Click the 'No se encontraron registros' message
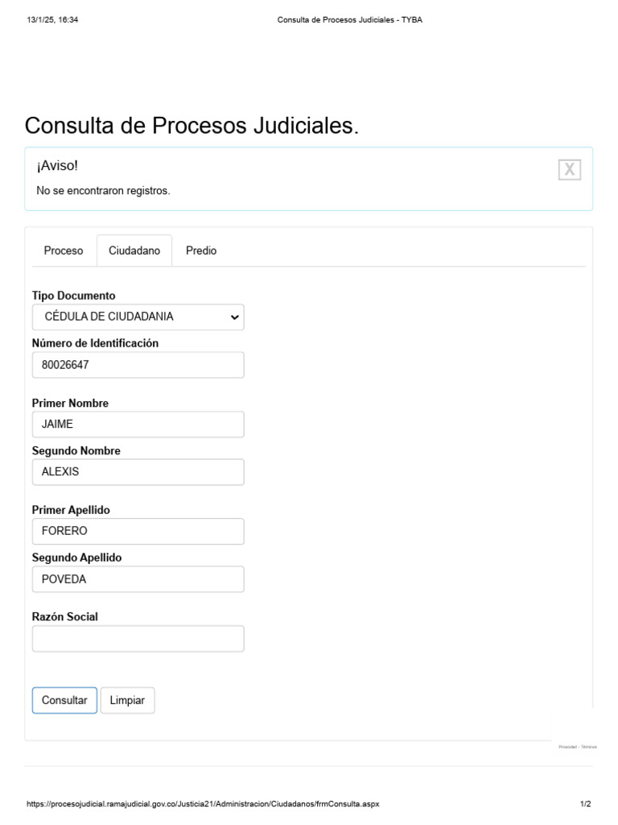Image resolution: width=618 pixels, height=825 pixels. pos(103,191)
